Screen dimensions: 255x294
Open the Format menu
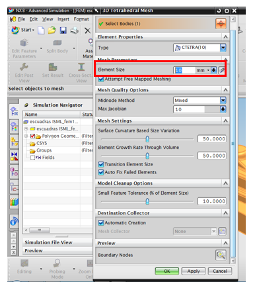pyautogui.click(x=81, y=19)
